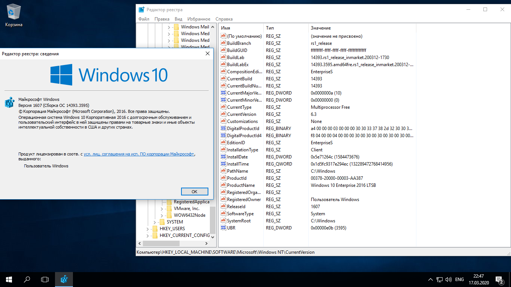The image size is (511, 287).
Task: Show hidden tray icons chevron
Action: tap(430, 280)
